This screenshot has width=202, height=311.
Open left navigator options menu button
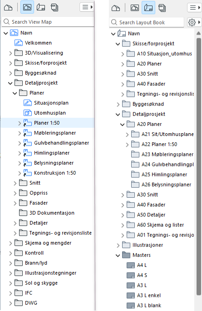coord(87,7)
